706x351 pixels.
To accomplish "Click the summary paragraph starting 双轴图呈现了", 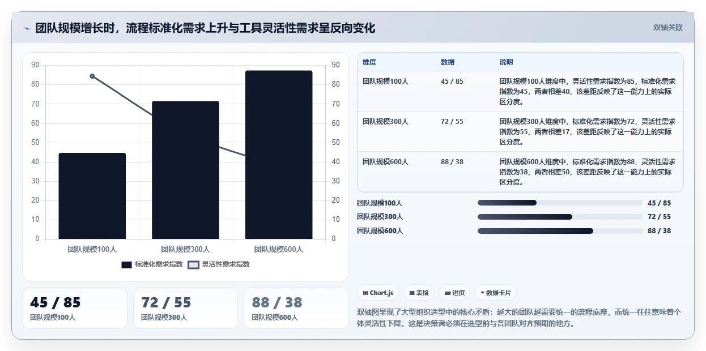I will pos(519,318).
